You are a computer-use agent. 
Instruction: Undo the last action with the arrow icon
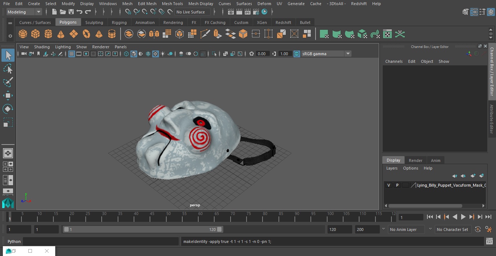[80, 12]
